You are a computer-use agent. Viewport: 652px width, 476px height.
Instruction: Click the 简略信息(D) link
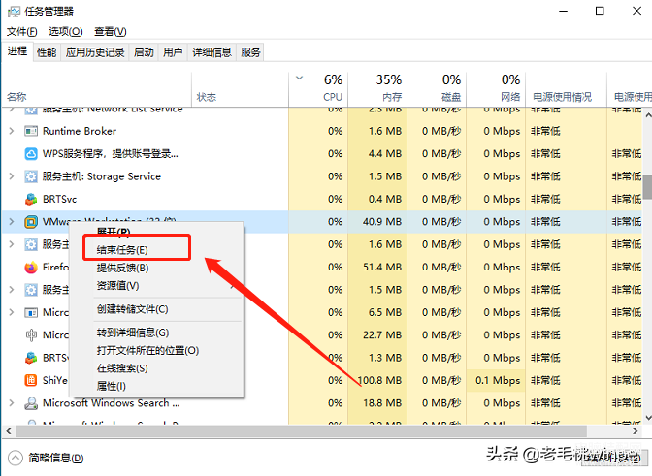pyautogui.click(x=56, y=459)
